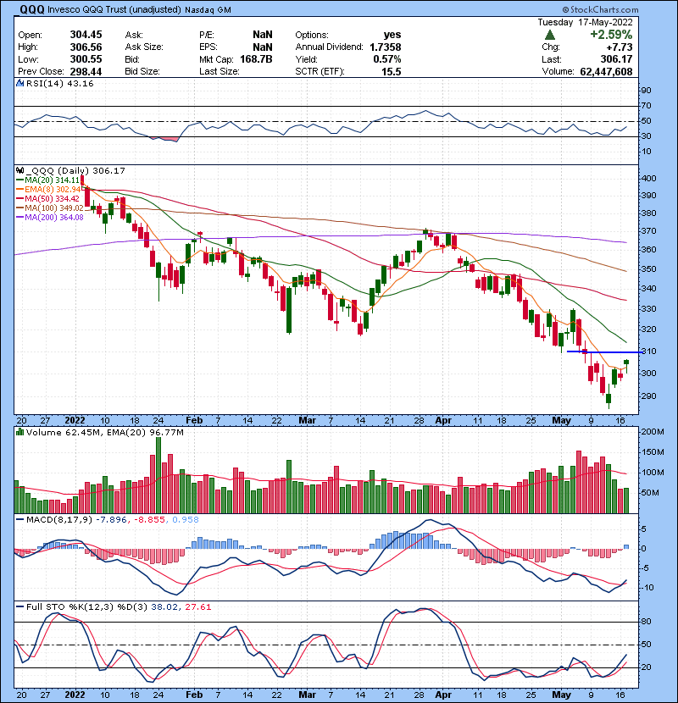The width and height of the screenshot is (678, 703).
Task: Click the MA(50) 334.42 legend entry
Action: [48, 198]
